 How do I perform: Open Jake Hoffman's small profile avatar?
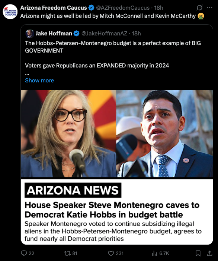click(x=30, y=34)
